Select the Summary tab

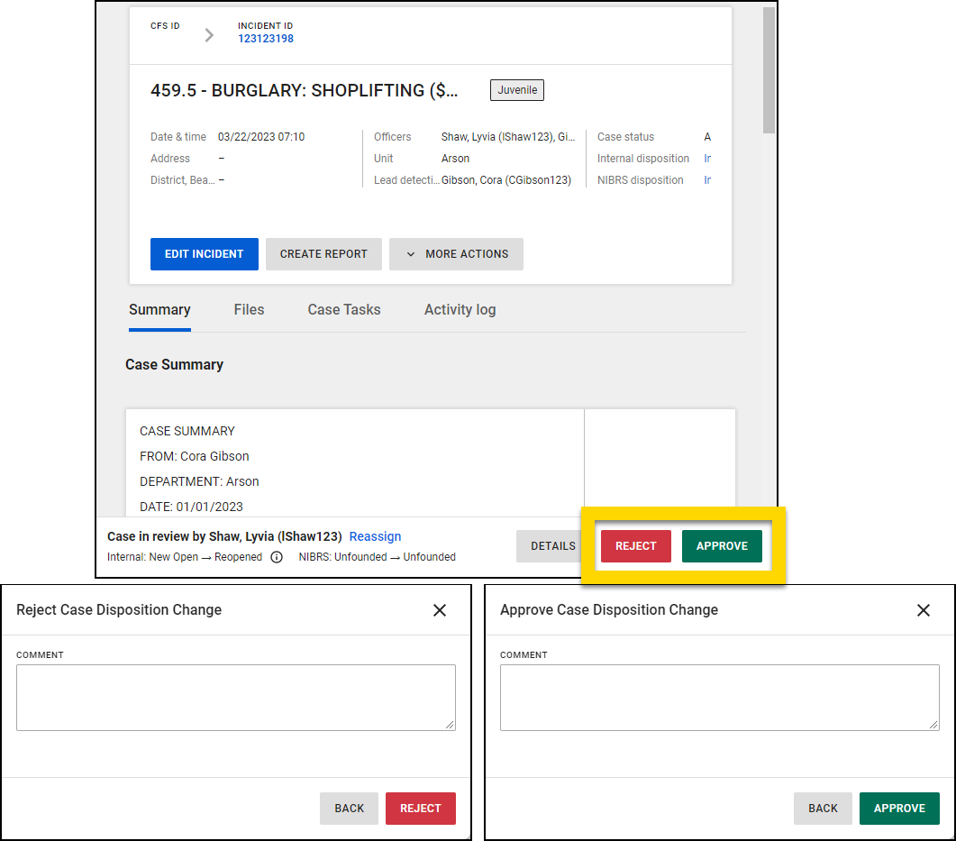pos(159,309)
